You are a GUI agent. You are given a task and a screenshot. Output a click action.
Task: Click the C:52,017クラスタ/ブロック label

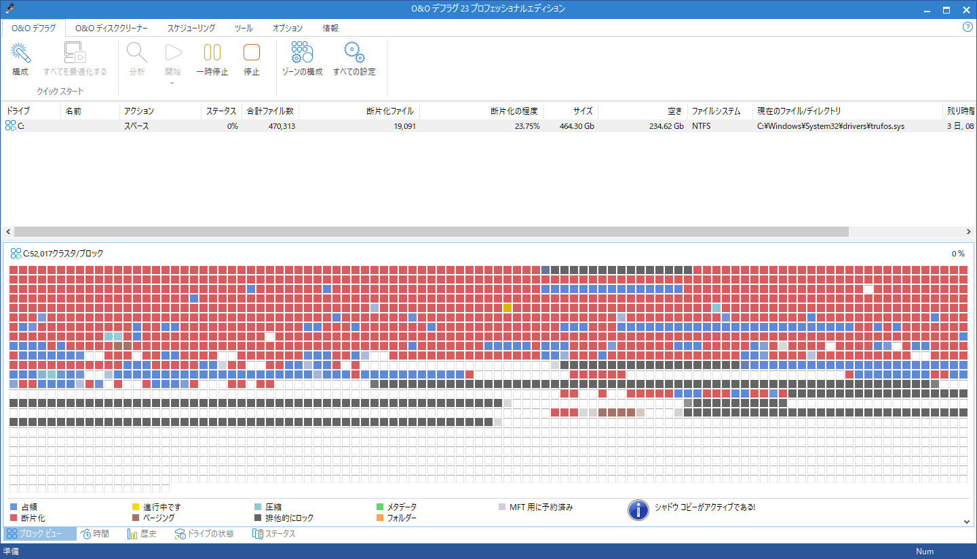[63, 254]
